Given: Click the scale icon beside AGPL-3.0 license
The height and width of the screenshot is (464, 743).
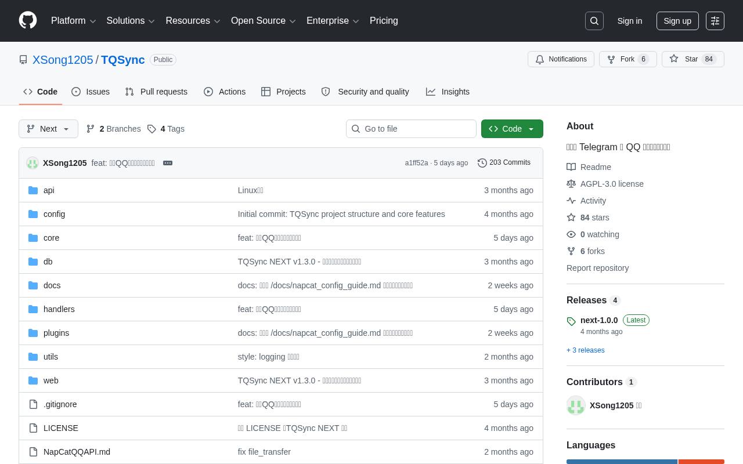Looking at the screenshot, I should pos(571,184).
